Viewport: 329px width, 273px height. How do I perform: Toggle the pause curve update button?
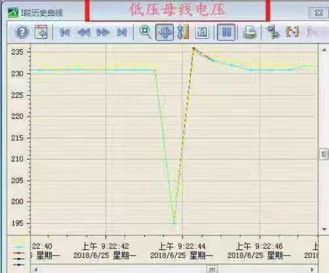[226, 32]
